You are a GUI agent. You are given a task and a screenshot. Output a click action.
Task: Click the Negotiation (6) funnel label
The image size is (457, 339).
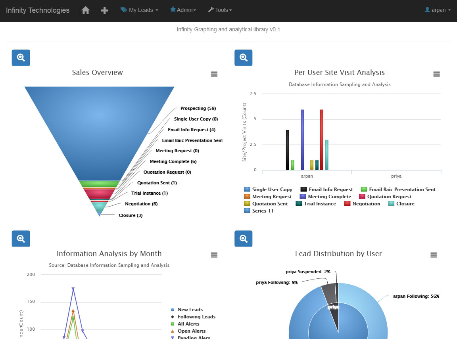click(141, 204)
